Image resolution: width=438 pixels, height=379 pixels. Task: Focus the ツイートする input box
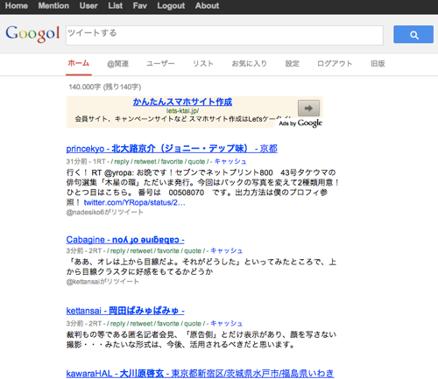point(224,35)
